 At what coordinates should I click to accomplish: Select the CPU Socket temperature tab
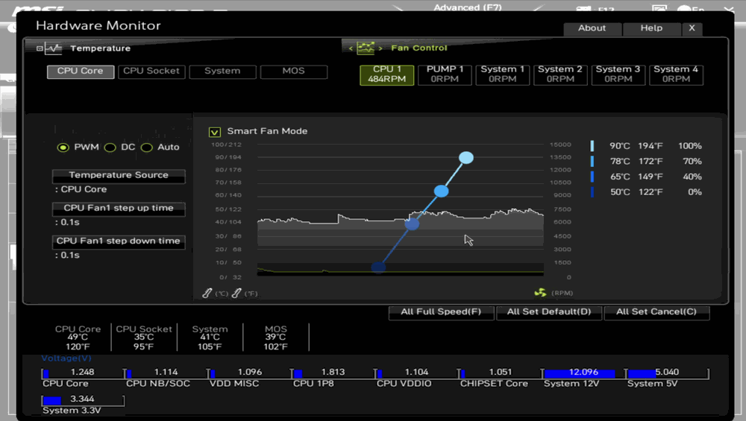(151, 72)
